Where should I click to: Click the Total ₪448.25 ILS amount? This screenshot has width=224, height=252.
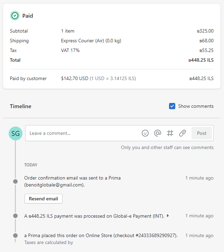tap(201, 60)
